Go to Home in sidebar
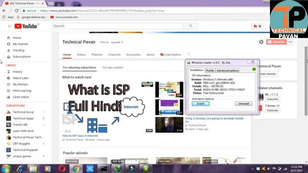This screenshot has height=173, width=308. click(17, 37)
